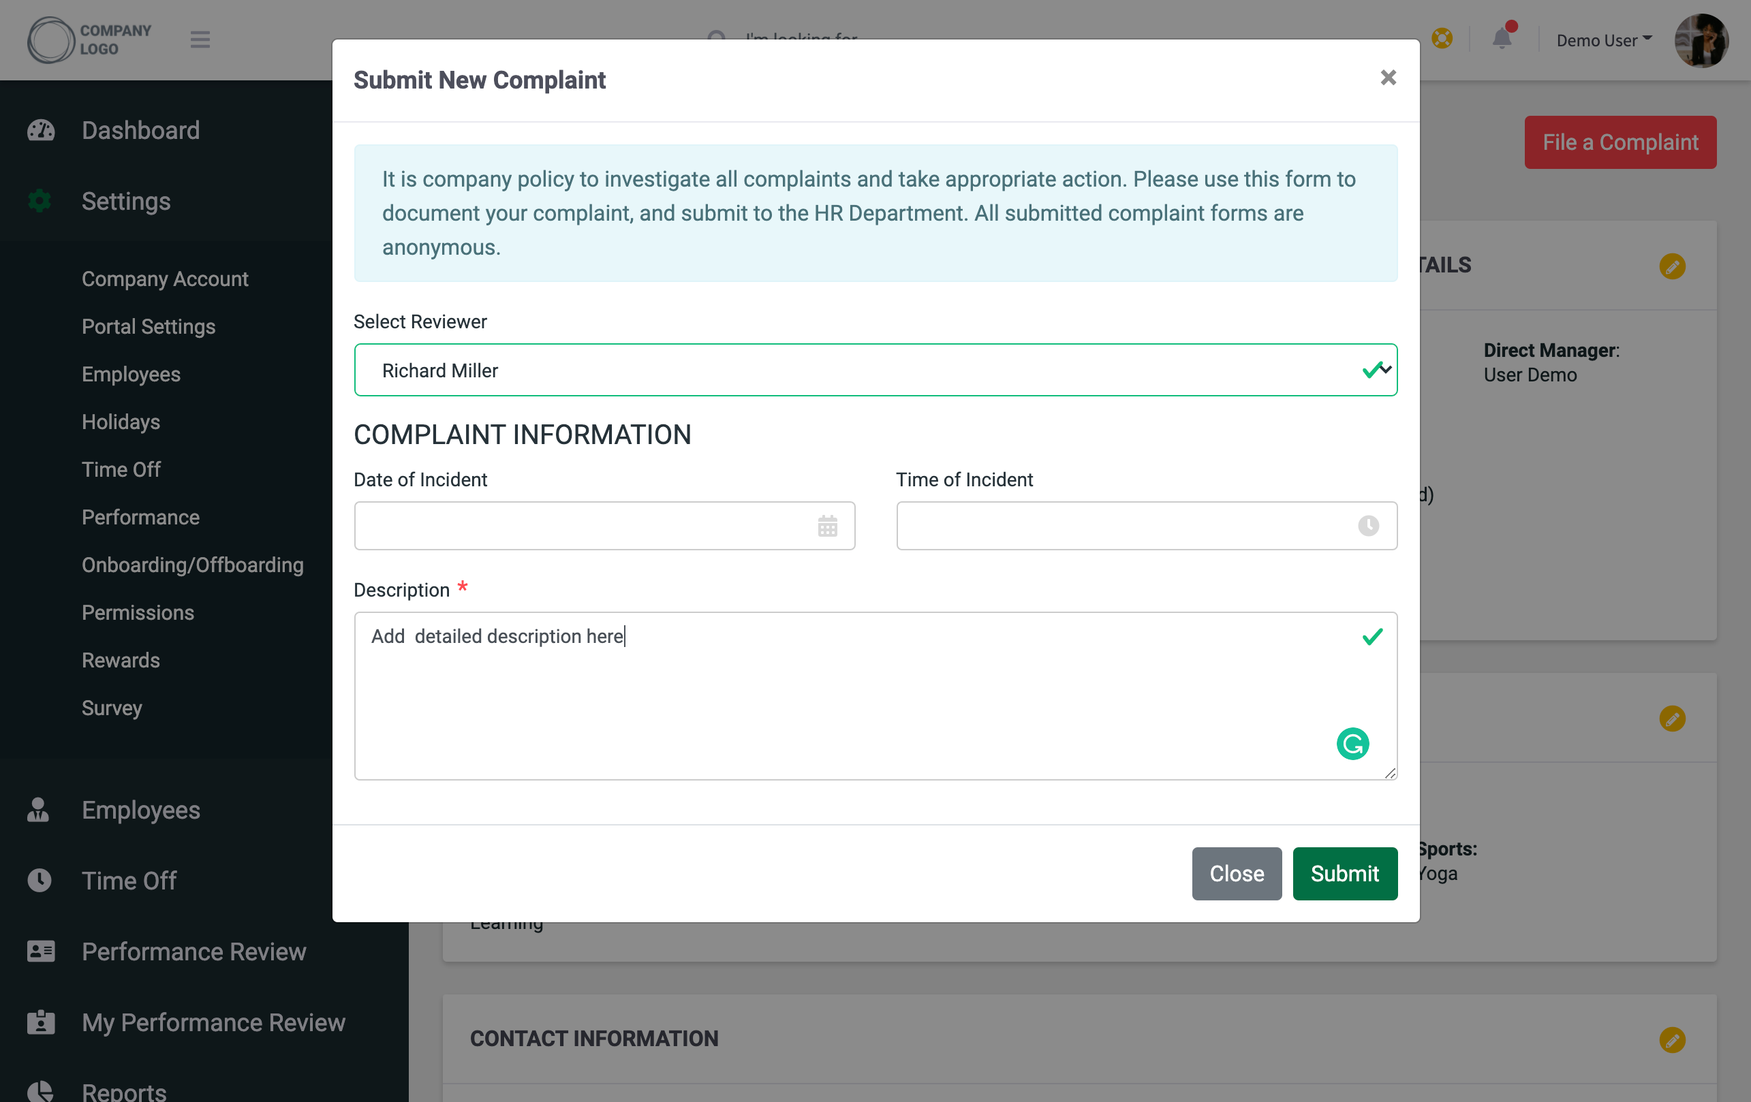Click the My Performance Review badge icon
This screenshot has width=1751, height=1102.
[x=41, y=1022]
